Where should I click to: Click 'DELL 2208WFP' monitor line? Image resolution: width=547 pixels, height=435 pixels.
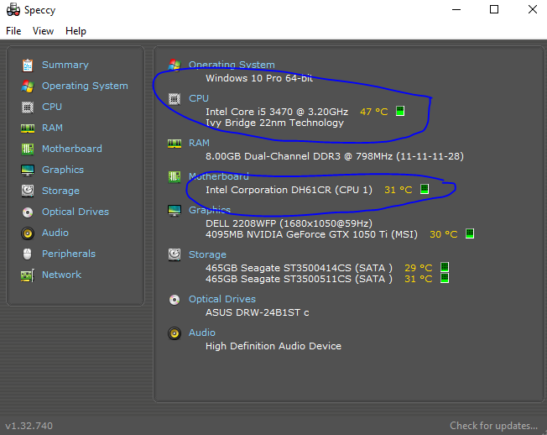tap(289, 223)
